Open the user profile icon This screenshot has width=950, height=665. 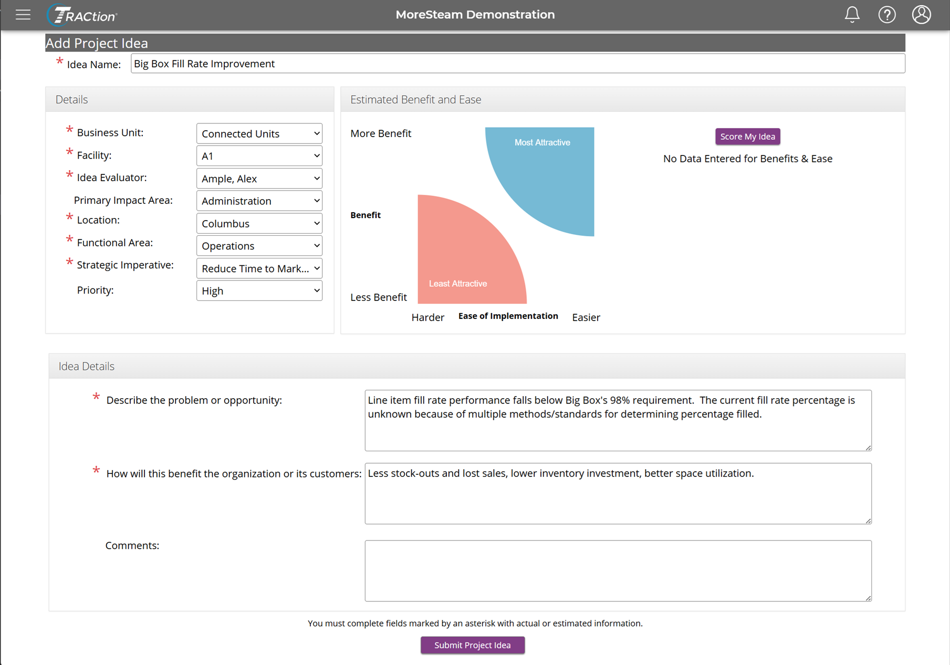pyautogui.click(x=921, y=15)
